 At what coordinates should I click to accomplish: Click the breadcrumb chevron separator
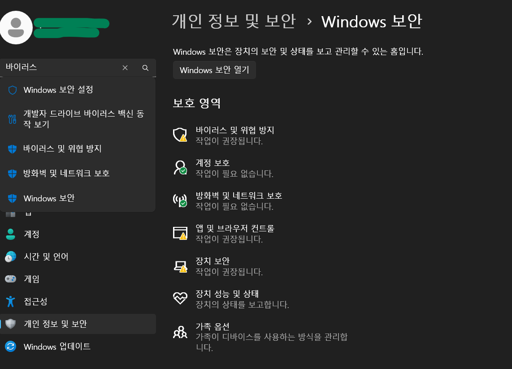pos(309,22)
